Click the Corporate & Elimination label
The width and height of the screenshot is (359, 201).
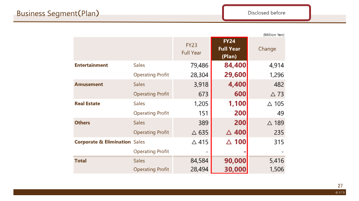coord(103,142)
